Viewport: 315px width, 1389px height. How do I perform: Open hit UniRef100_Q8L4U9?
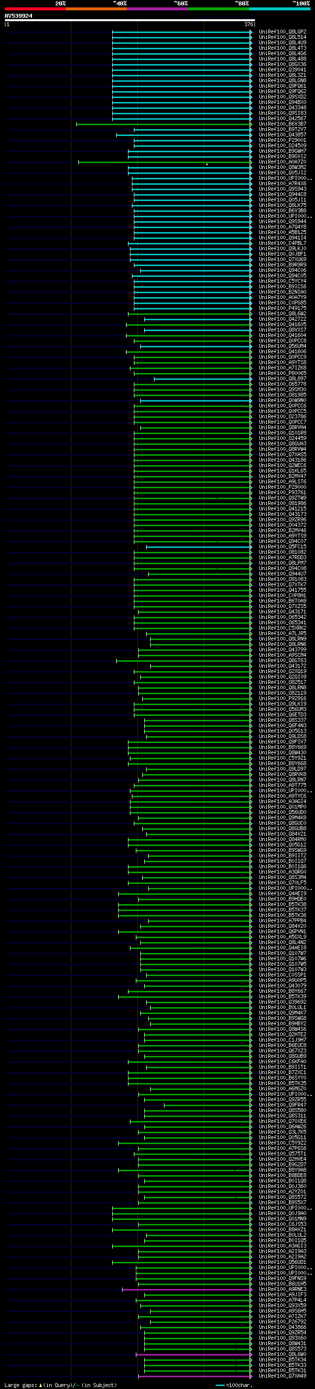click(x=282, y=42)
